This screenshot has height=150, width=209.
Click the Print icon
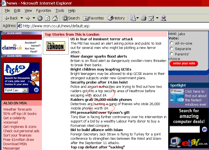coord(144,18)
